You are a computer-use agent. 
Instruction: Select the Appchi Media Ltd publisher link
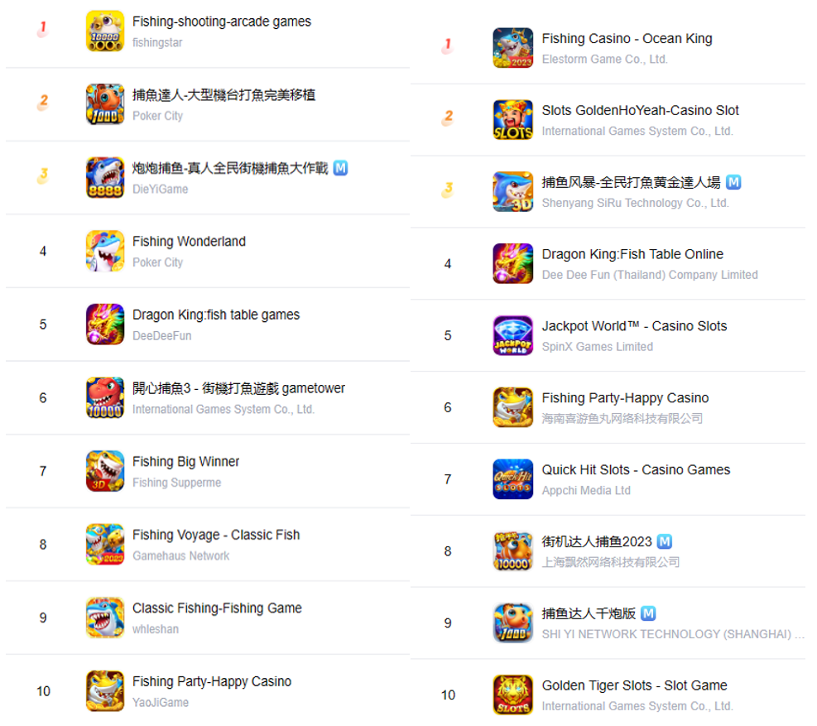point(586,491)
